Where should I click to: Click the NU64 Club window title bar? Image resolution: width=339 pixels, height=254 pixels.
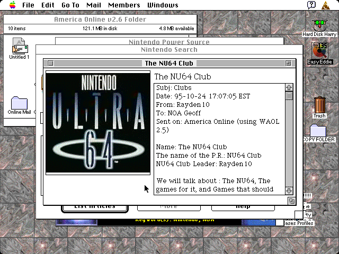169,63
